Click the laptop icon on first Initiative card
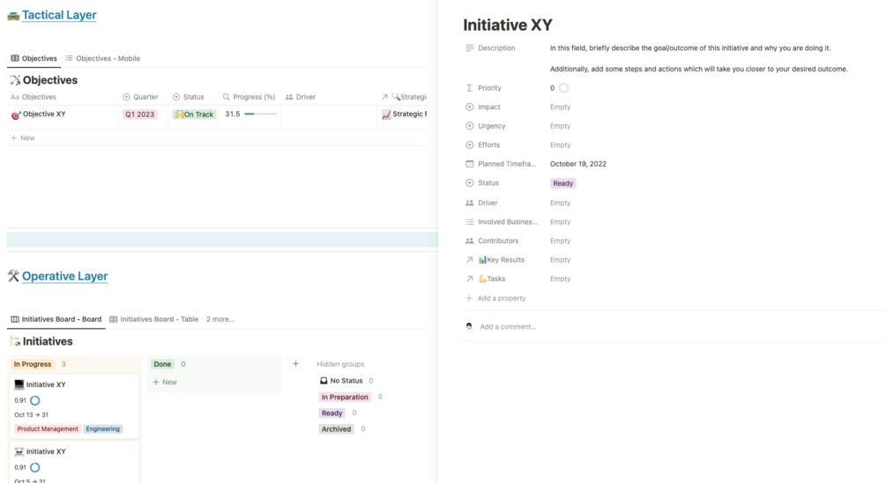 19,385
